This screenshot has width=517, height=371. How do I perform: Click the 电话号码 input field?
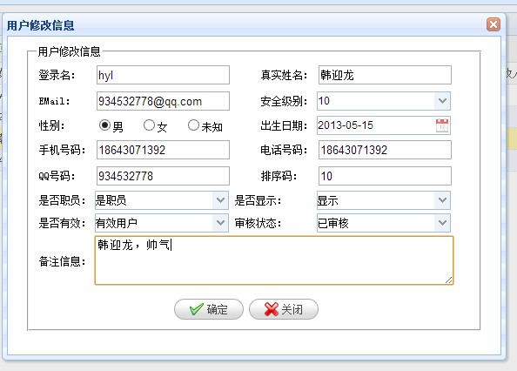pyautogui.click(x=385, y=150)
